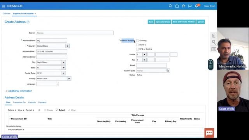This screenshot has height=140, width=249.
Task: Open the Casey Brown user menu
Action: [x=210, y=6]
